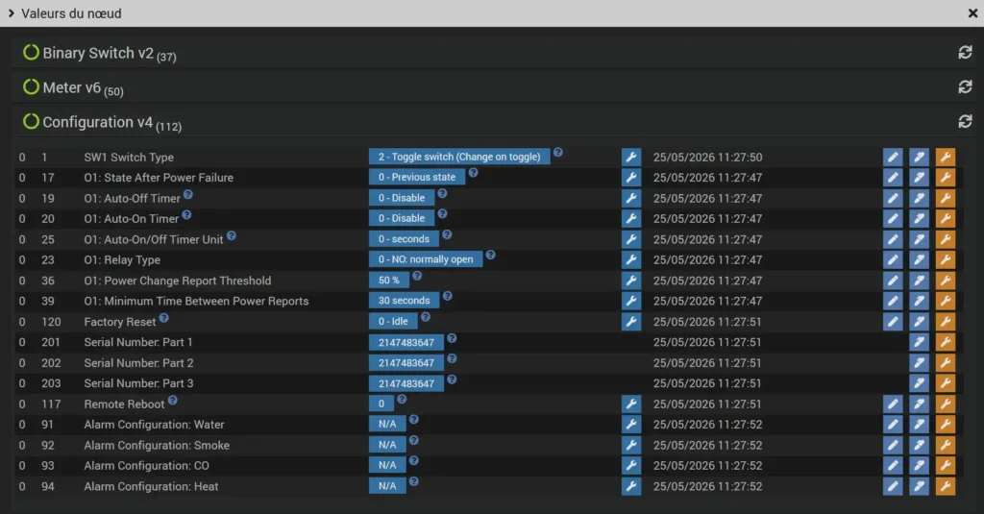Click blue wrench for SW1 Switch Type

coord(631,157)
